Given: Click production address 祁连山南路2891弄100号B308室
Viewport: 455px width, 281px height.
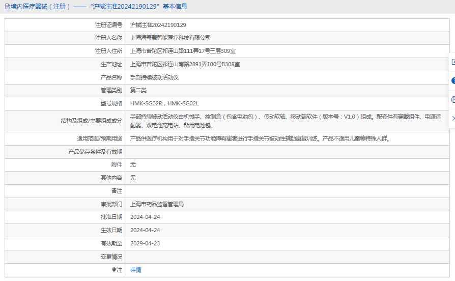Looking at the screenshot, I should point(185,64).
